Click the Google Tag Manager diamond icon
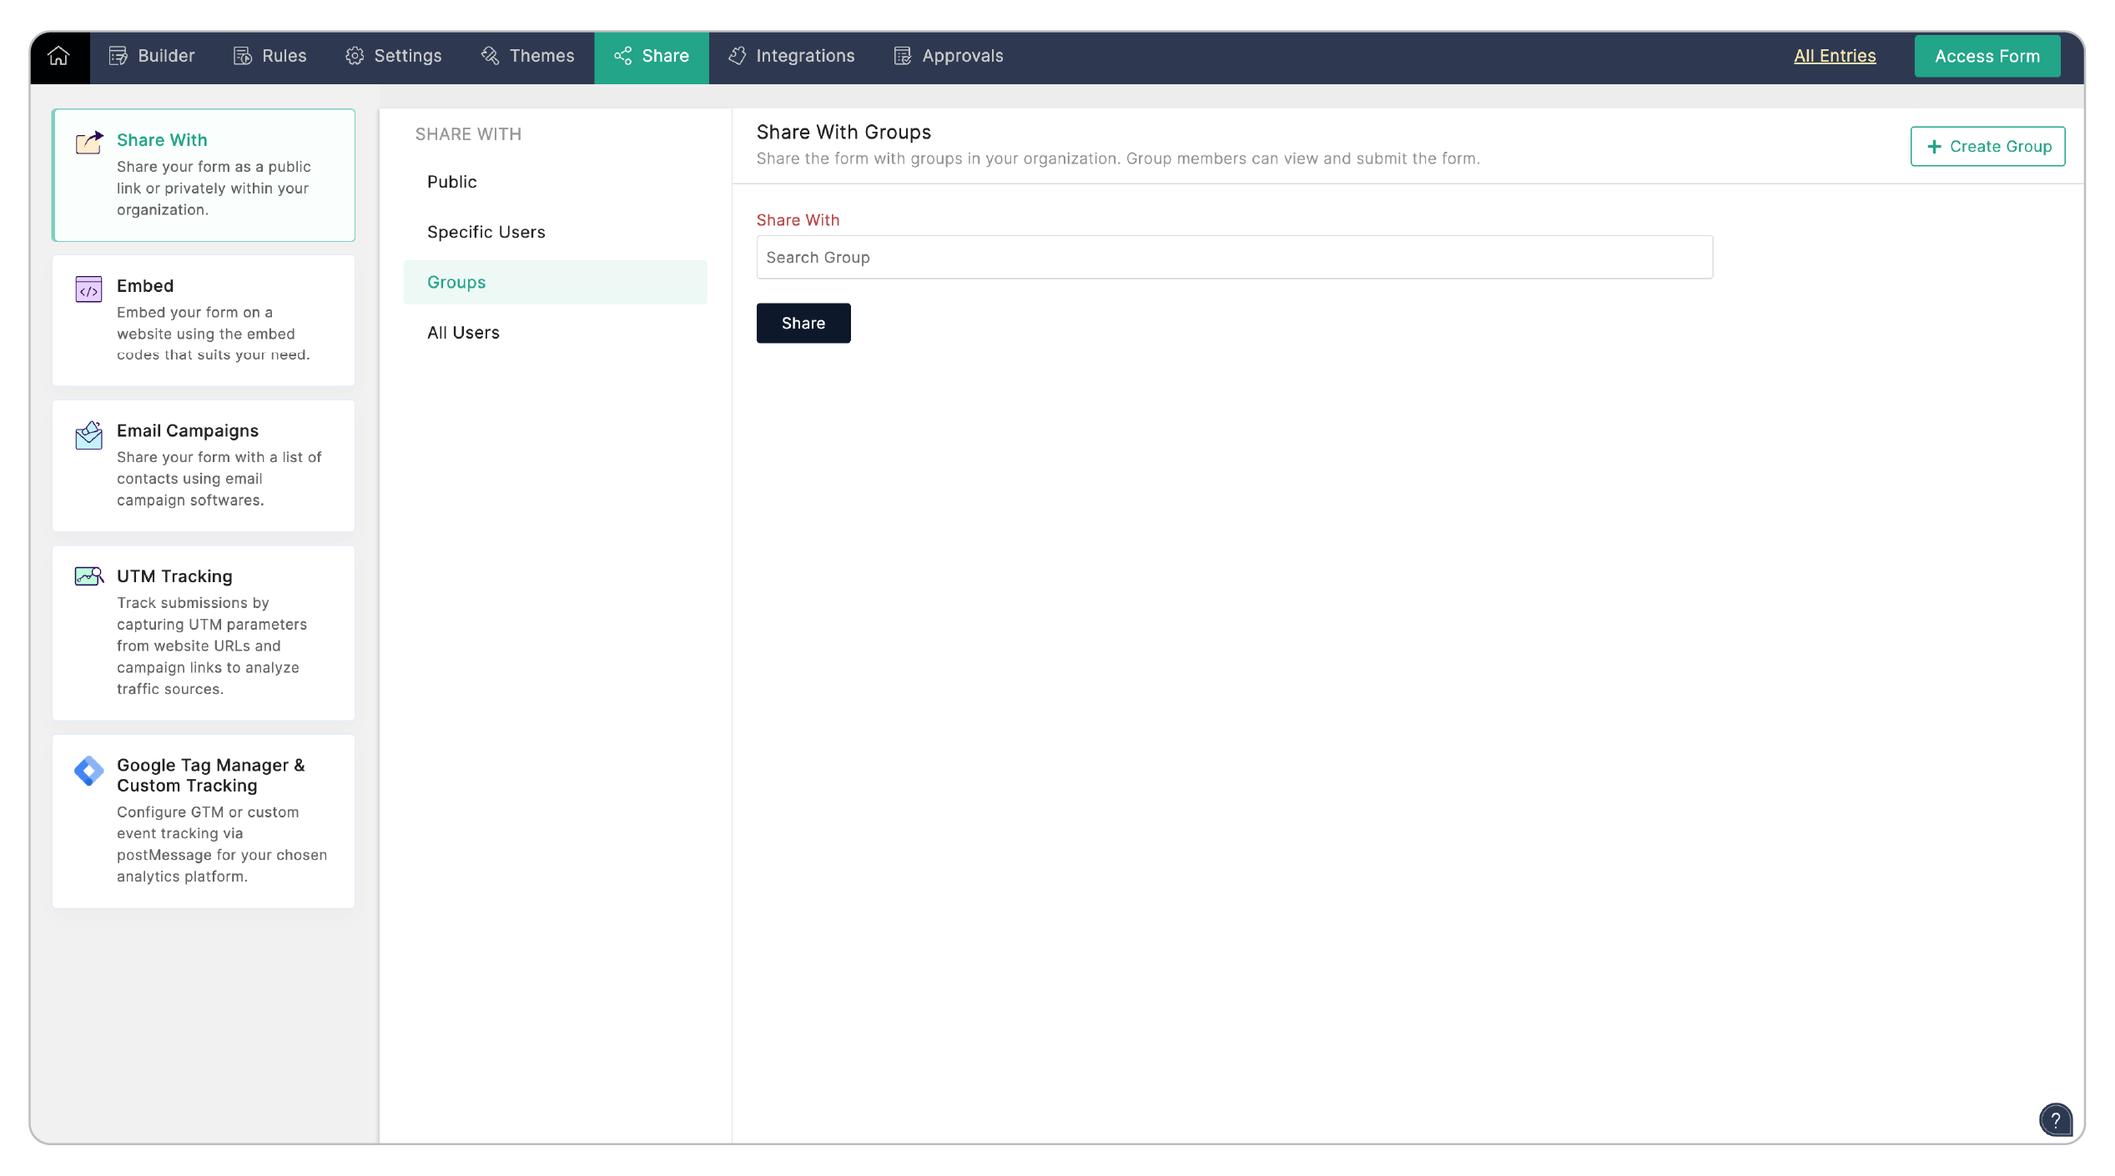The width and height of the screenshot is (2115, 1176). pyautogui.click(x=88, y=771)
